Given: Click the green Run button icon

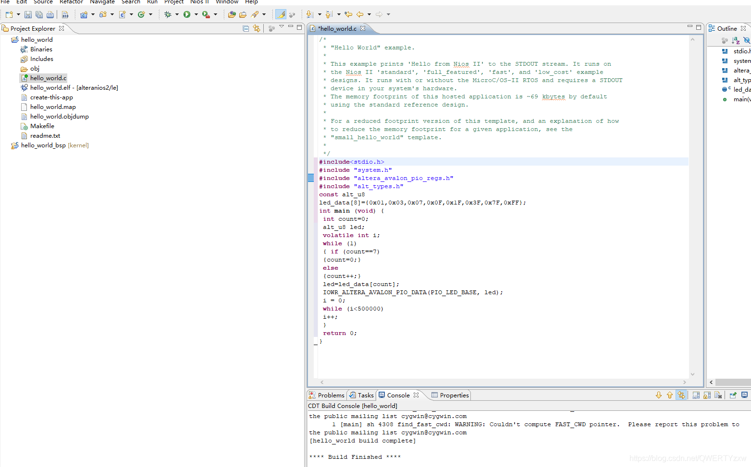Looking at the screenshot, I should [x=187, y=14].
